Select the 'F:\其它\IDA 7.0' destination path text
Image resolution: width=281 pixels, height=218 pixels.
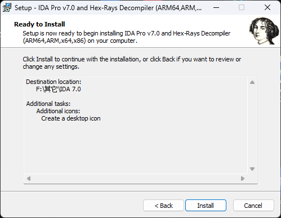pyautogui.click(x=59, y=89)
